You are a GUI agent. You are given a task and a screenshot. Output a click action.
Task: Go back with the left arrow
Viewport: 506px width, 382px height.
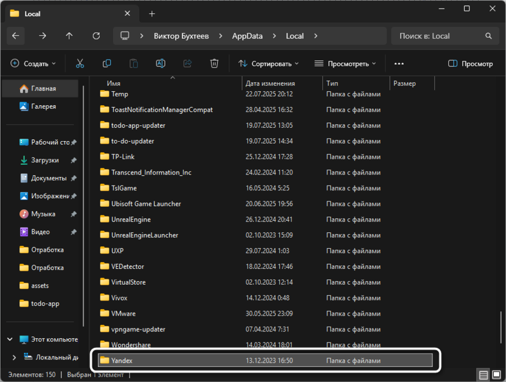pos(16,36)
